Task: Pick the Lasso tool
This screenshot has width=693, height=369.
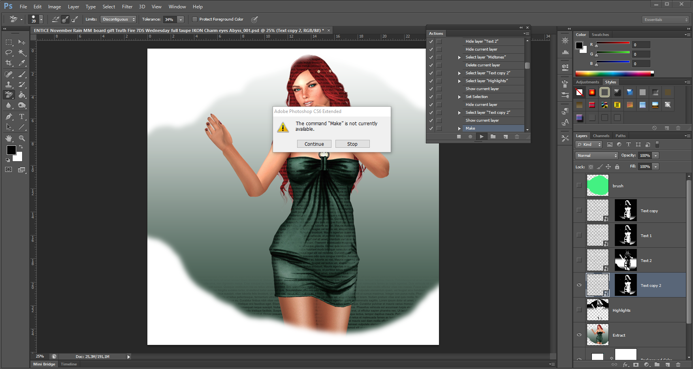Action: tap(9, 53)
